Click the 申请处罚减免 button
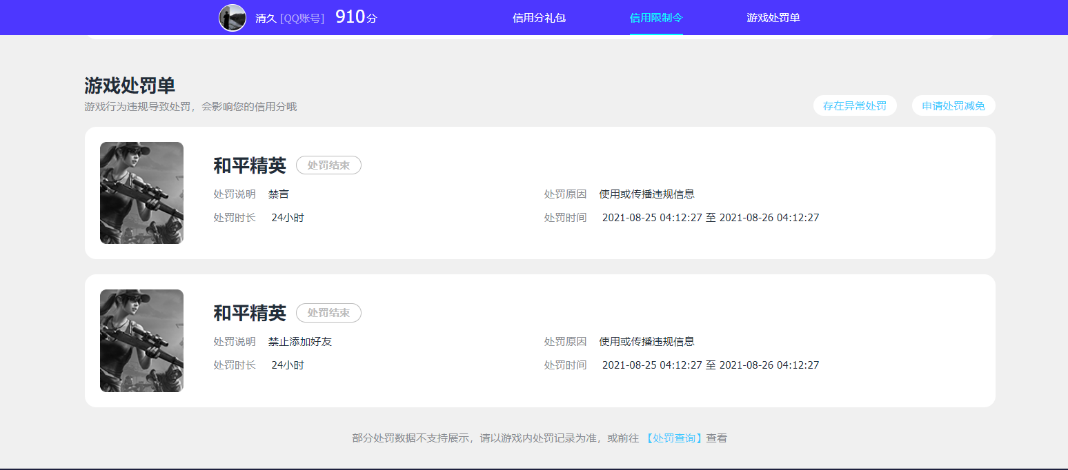The image size is (1068, 470). point(953,105)
